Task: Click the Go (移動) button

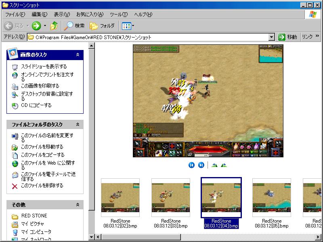Action: tap(287, 37)
